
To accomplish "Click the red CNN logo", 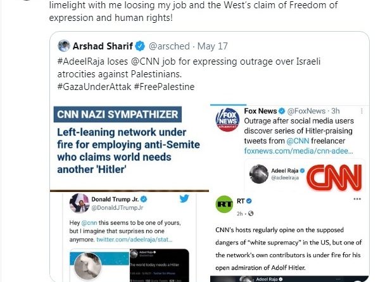I will pyautogui.click(x=334, y=177).
